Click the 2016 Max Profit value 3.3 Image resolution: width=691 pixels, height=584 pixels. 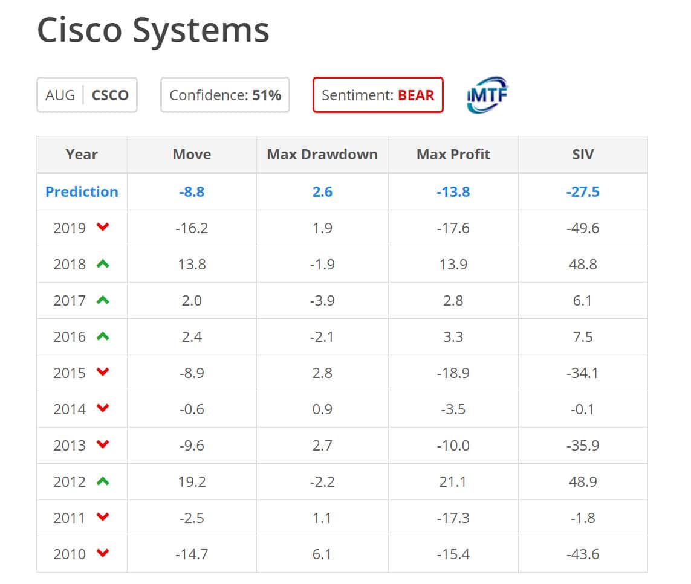pos(453,336)
